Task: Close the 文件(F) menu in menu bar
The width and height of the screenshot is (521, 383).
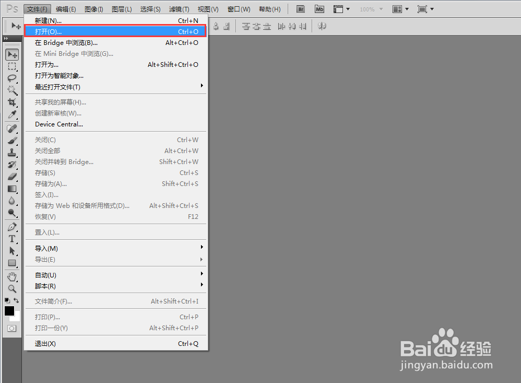Action: pyautogui.click(x=37, y=9)
